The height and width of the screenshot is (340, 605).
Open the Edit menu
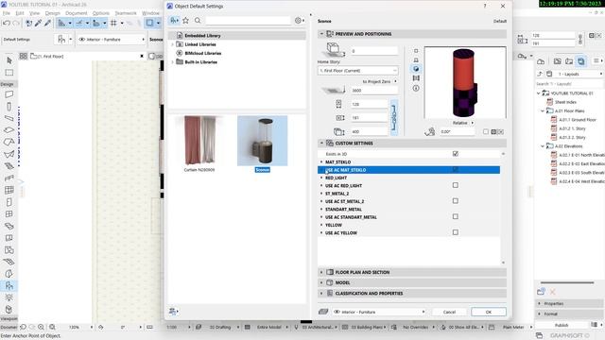click(x=20, y=13)
